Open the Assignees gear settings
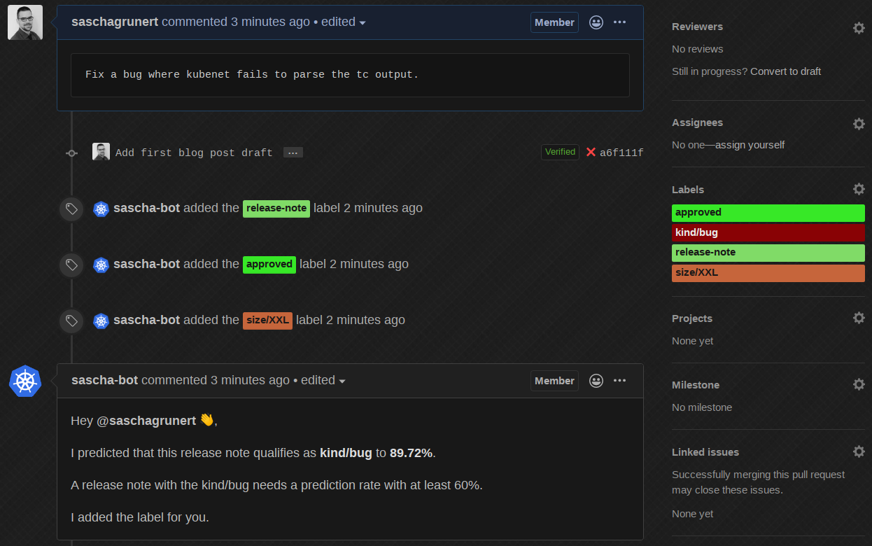872x546 pixels. (859, 124)
